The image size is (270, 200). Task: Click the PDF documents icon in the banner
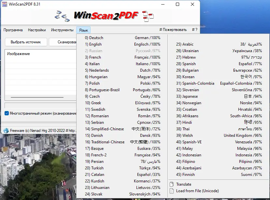point(148,16)
